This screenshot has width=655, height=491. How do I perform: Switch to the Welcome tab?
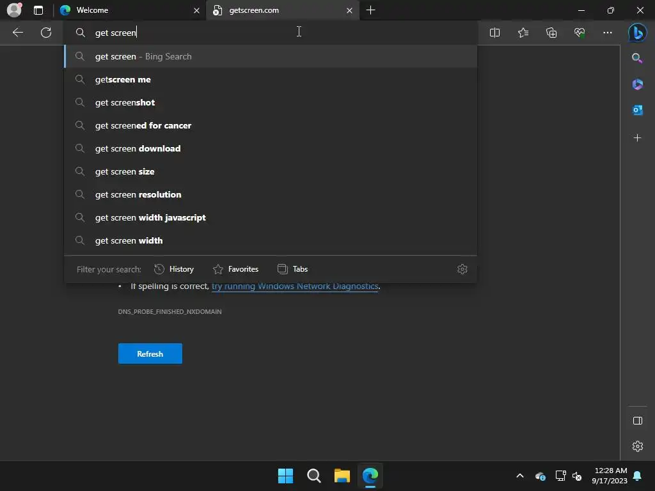(x=129, y=10)
